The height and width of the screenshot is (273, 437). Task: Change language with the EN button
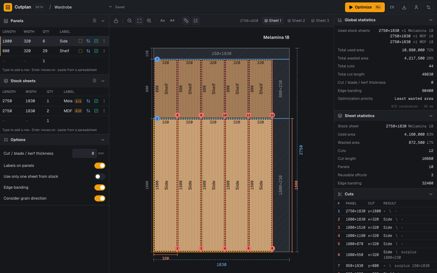[392, 7]
